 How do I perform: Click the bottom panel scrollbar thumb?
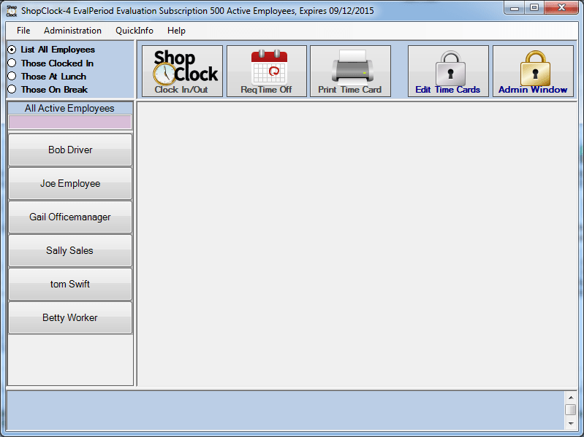point(571,409)
